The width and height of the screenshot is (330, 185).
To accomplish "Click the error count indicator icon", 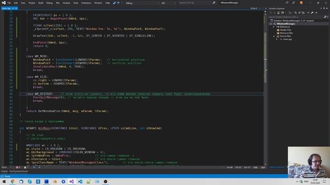I will (x=18, y=168).
